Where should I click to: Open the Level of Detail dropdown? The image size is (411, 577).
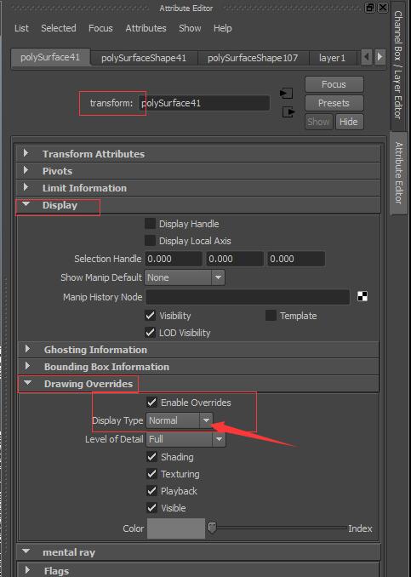point(186,439)
